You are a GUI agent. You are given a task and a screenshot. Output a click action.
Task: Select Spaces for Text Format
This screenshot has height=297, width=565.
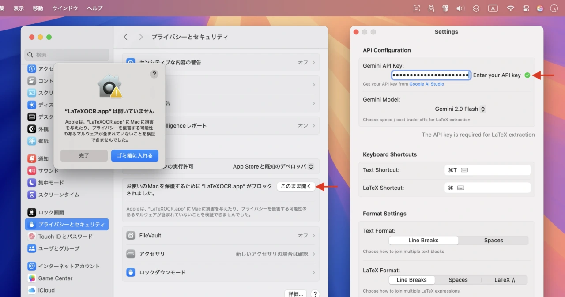(x=493, y=241)
